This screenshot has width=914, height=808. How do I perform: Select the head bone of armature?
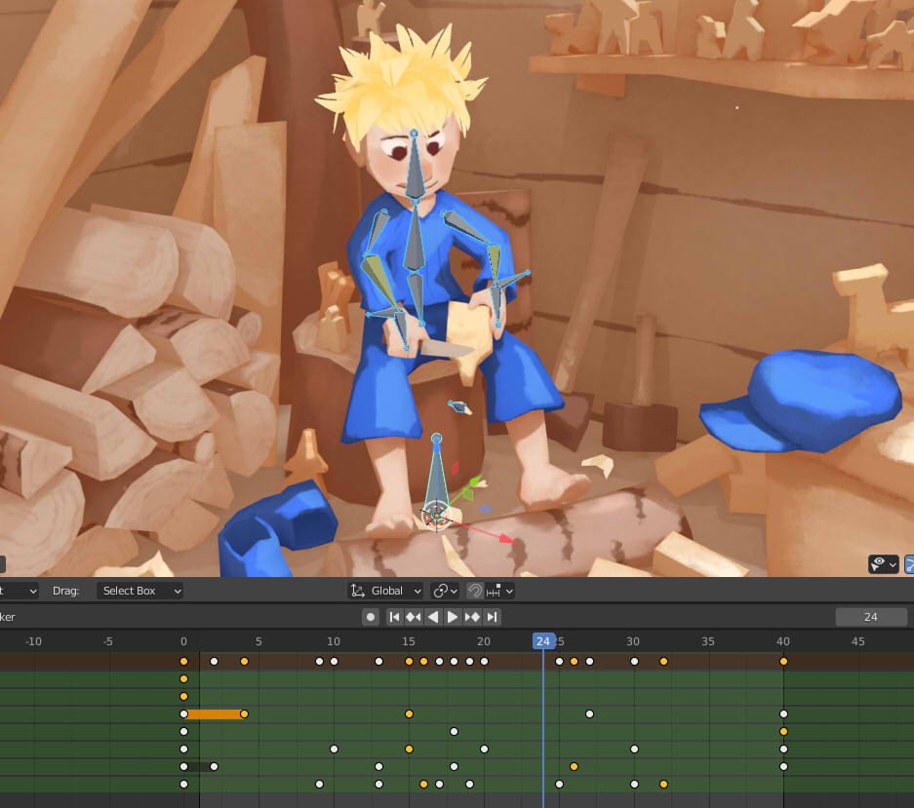coord(416,166)
